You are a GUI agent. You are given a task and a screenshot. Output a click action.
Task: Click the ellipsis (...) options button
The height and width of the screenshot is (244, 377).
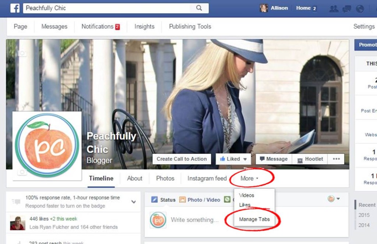click(336, 159)
